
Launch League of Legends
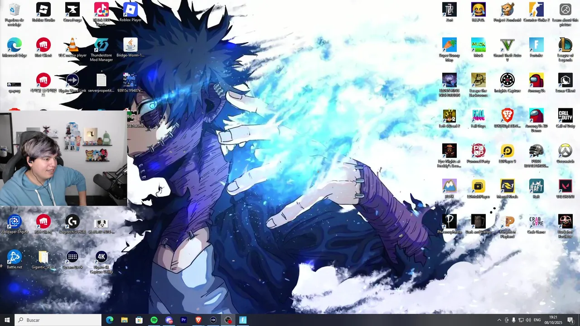pos(565,50)
